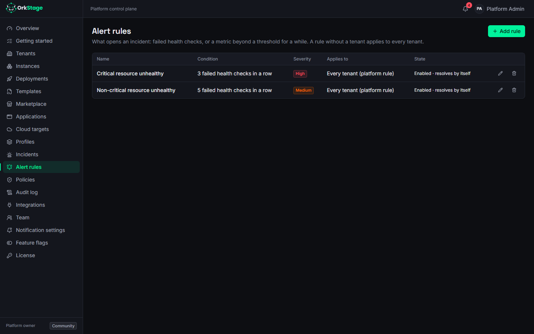Viewport: 534px width, 334px height.
Task: Delete the Critical resource unhealthy rule
Action: coord(514,73)
